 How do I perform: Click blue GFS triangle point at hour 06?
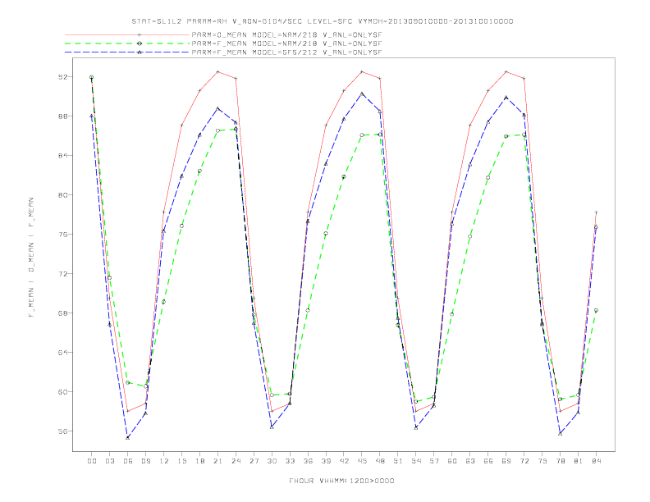(128, 437)
